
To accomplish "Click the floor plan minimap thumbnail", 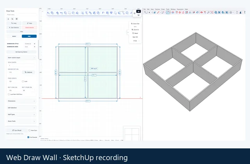I will point(132,134).
